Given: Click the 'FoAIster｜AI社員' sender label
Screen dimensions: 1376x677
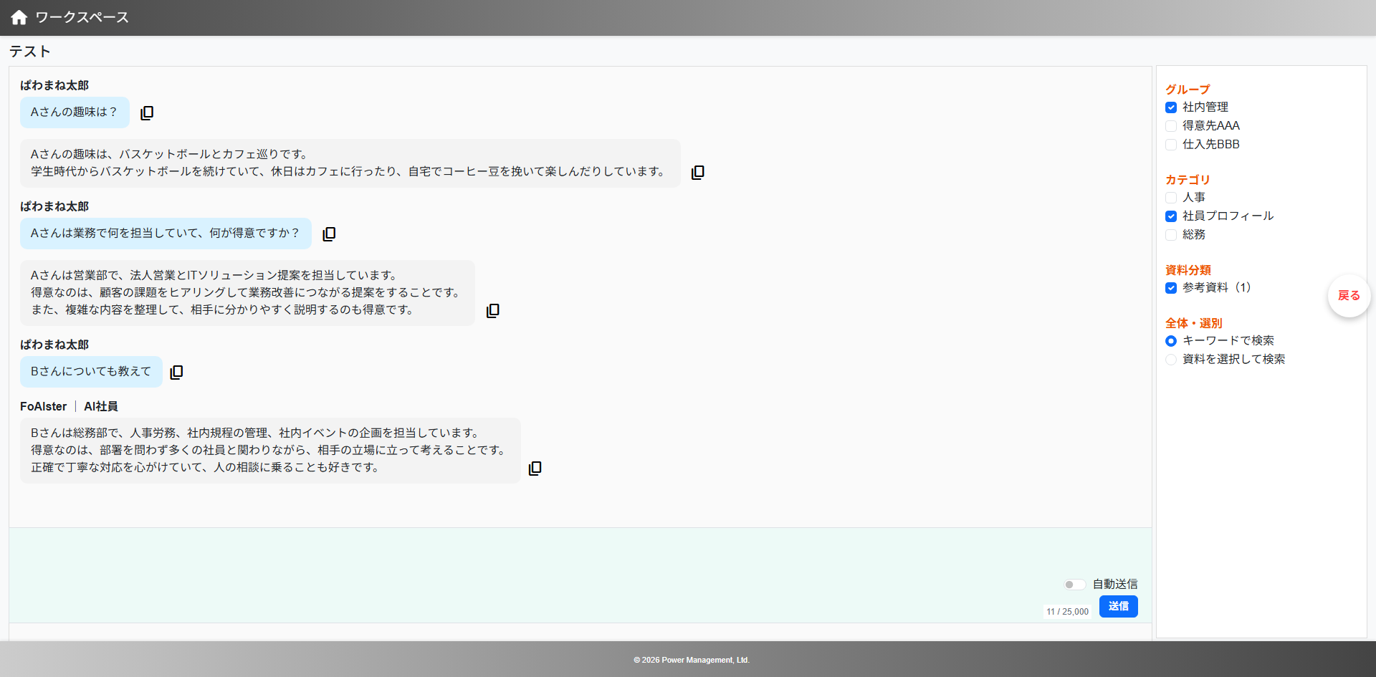Looking at the screenshot, I should [x=69, y=406].
